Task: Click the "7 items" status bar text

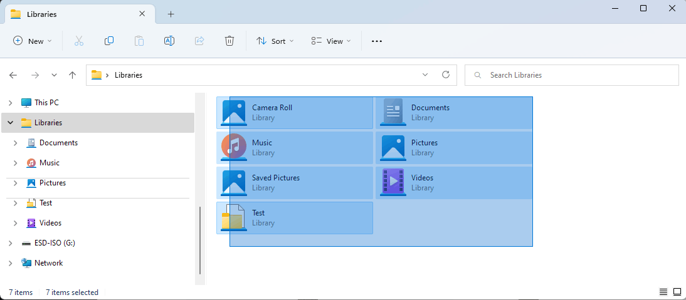Action: pos(21,292)
